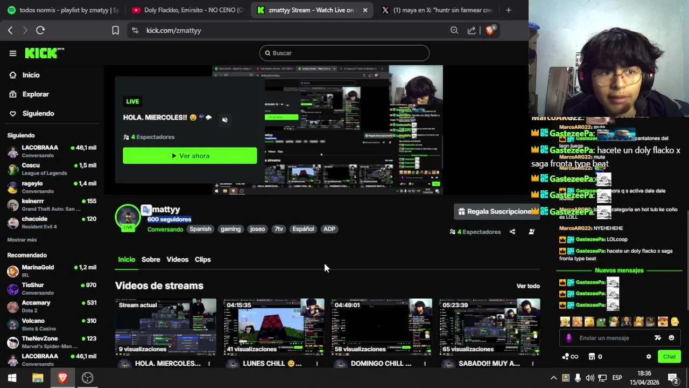Image resolution: width=689 pixels, height=388 pixels.
Task: Go back in the browser
Action: click(10, 30)
